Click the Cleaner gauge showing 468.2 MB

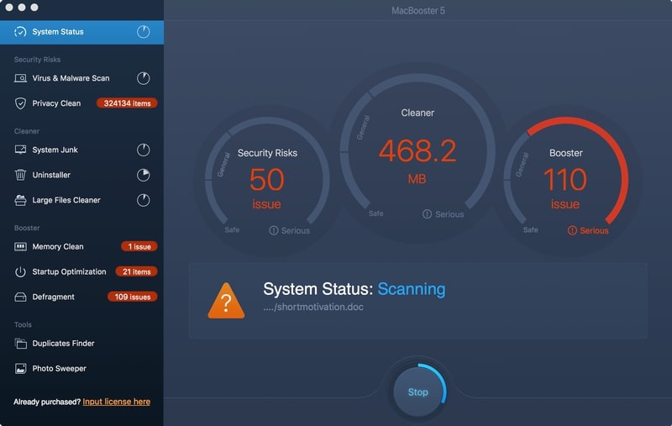tap(417, 160)
